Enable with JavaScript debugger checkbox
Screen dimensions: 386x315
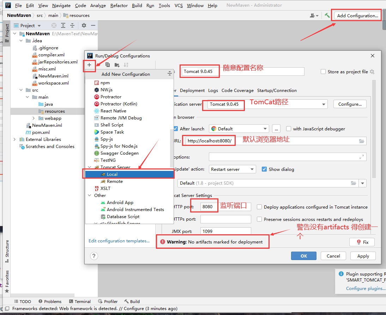point(289,129)
